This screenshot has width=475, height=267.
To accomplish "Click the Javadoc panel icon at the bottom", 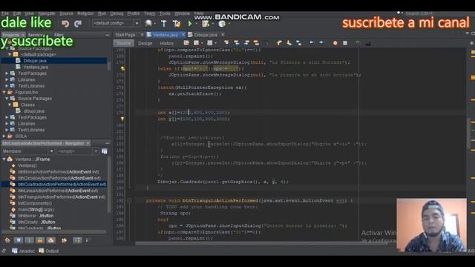I will (x=15, y=251).
